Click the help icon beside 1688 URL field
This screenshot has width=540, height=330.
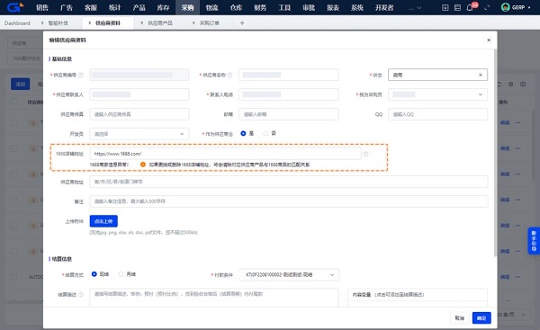(x=365, y=154)
